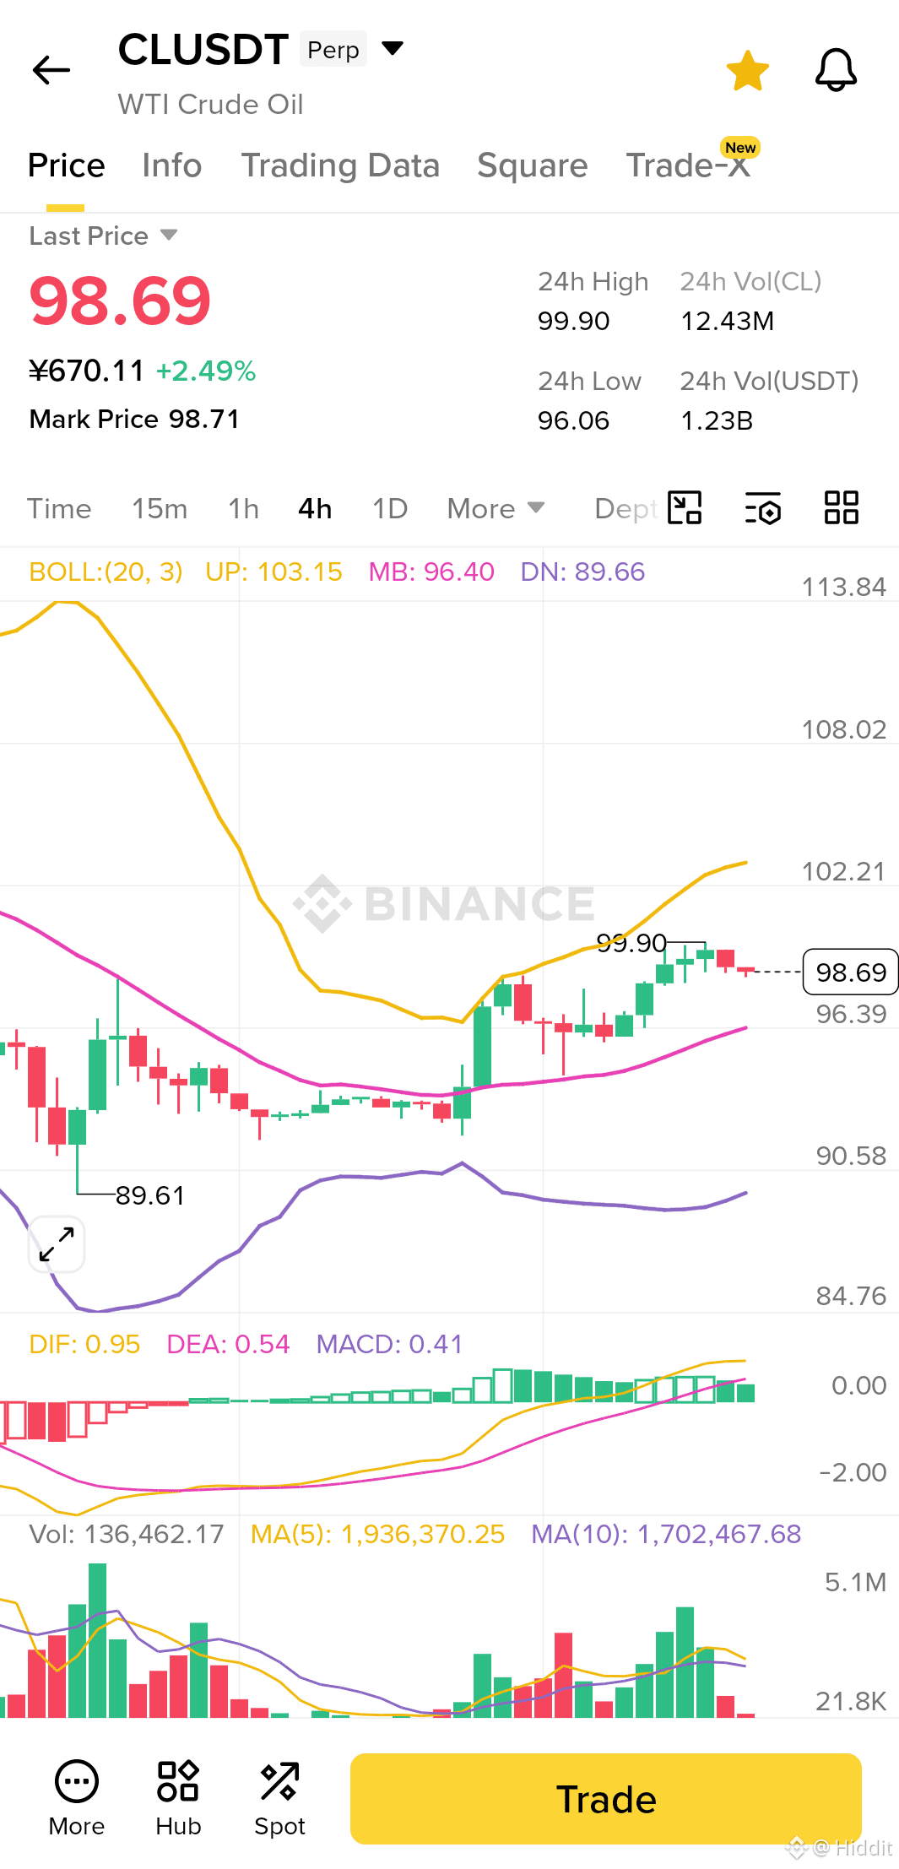Image resolution: width=899 pixels, height=1869 pixels.
Task: Expand the More timeframes dropdown
Action: 496,508
